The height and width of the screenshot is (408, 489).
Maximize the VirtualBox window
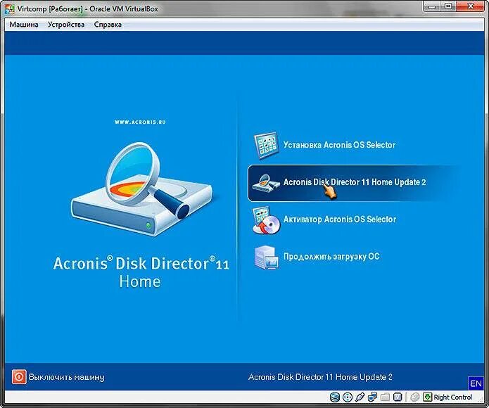[x=447, y=6]
